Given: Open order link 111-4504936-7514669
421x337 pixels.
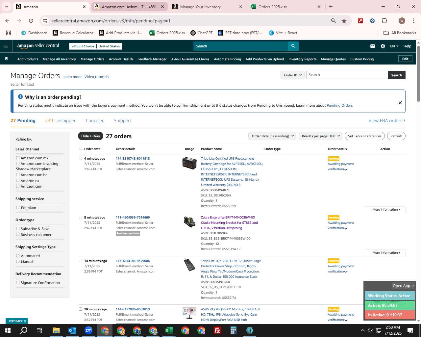Looking at the screenshot, I should pos(133,217).
